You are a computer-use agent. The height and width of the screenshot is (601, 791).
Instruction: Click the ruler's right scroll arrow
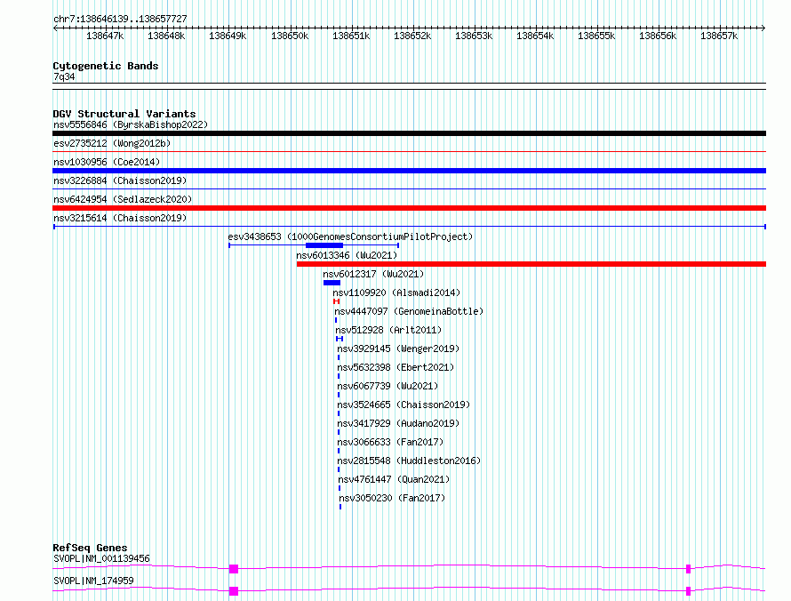763,28
